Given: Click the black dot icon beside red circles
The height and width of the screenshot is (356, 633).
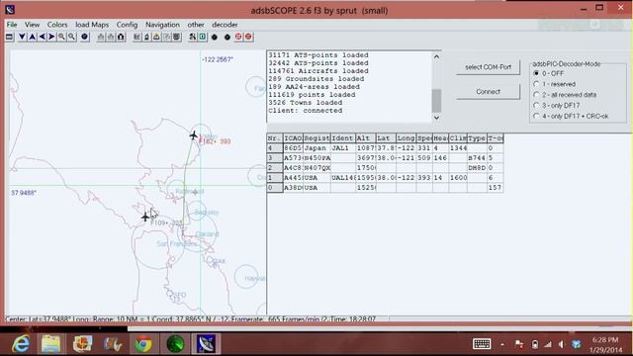Looking at the screenshot, I should pyautogui.click(x=227, y=37).
